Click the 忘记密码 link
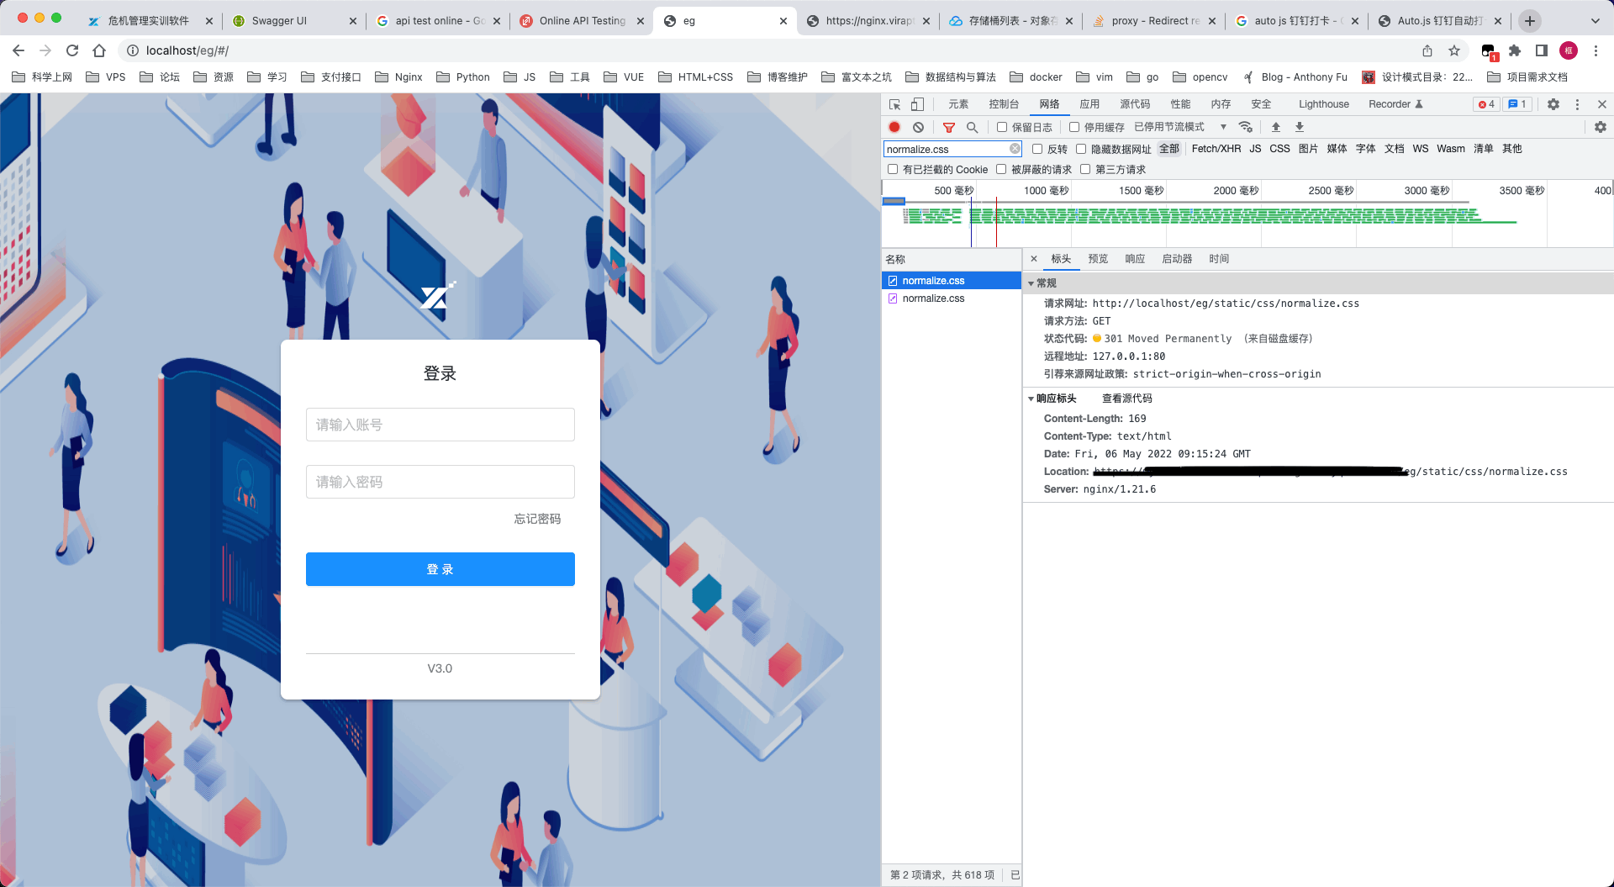 [x=537, y=519]
